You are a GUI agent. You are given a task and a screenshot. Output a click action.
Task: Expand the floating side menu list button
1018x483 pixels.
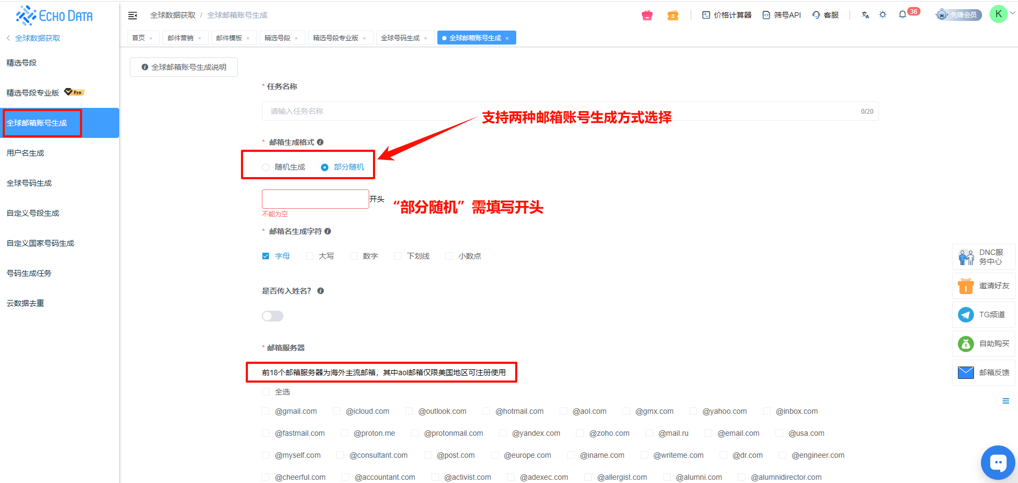[1006, 401]
